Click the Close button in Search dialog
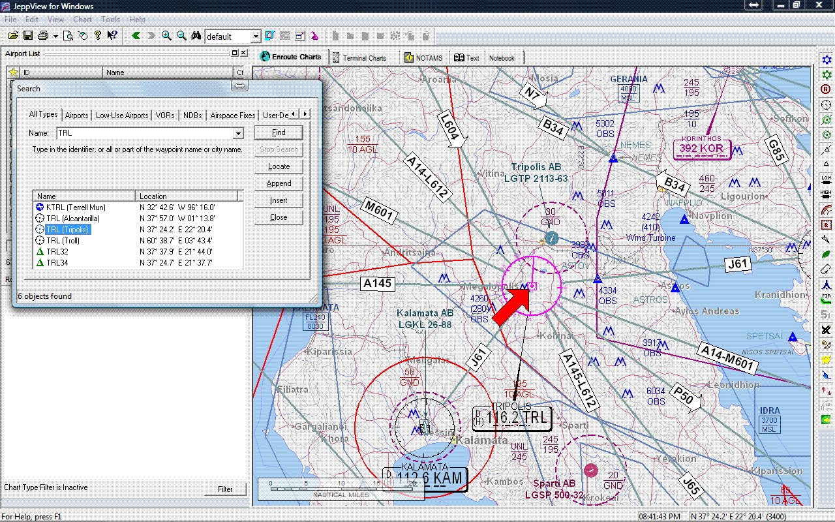Viewport: 835px width, 522px height. point(279,217)
